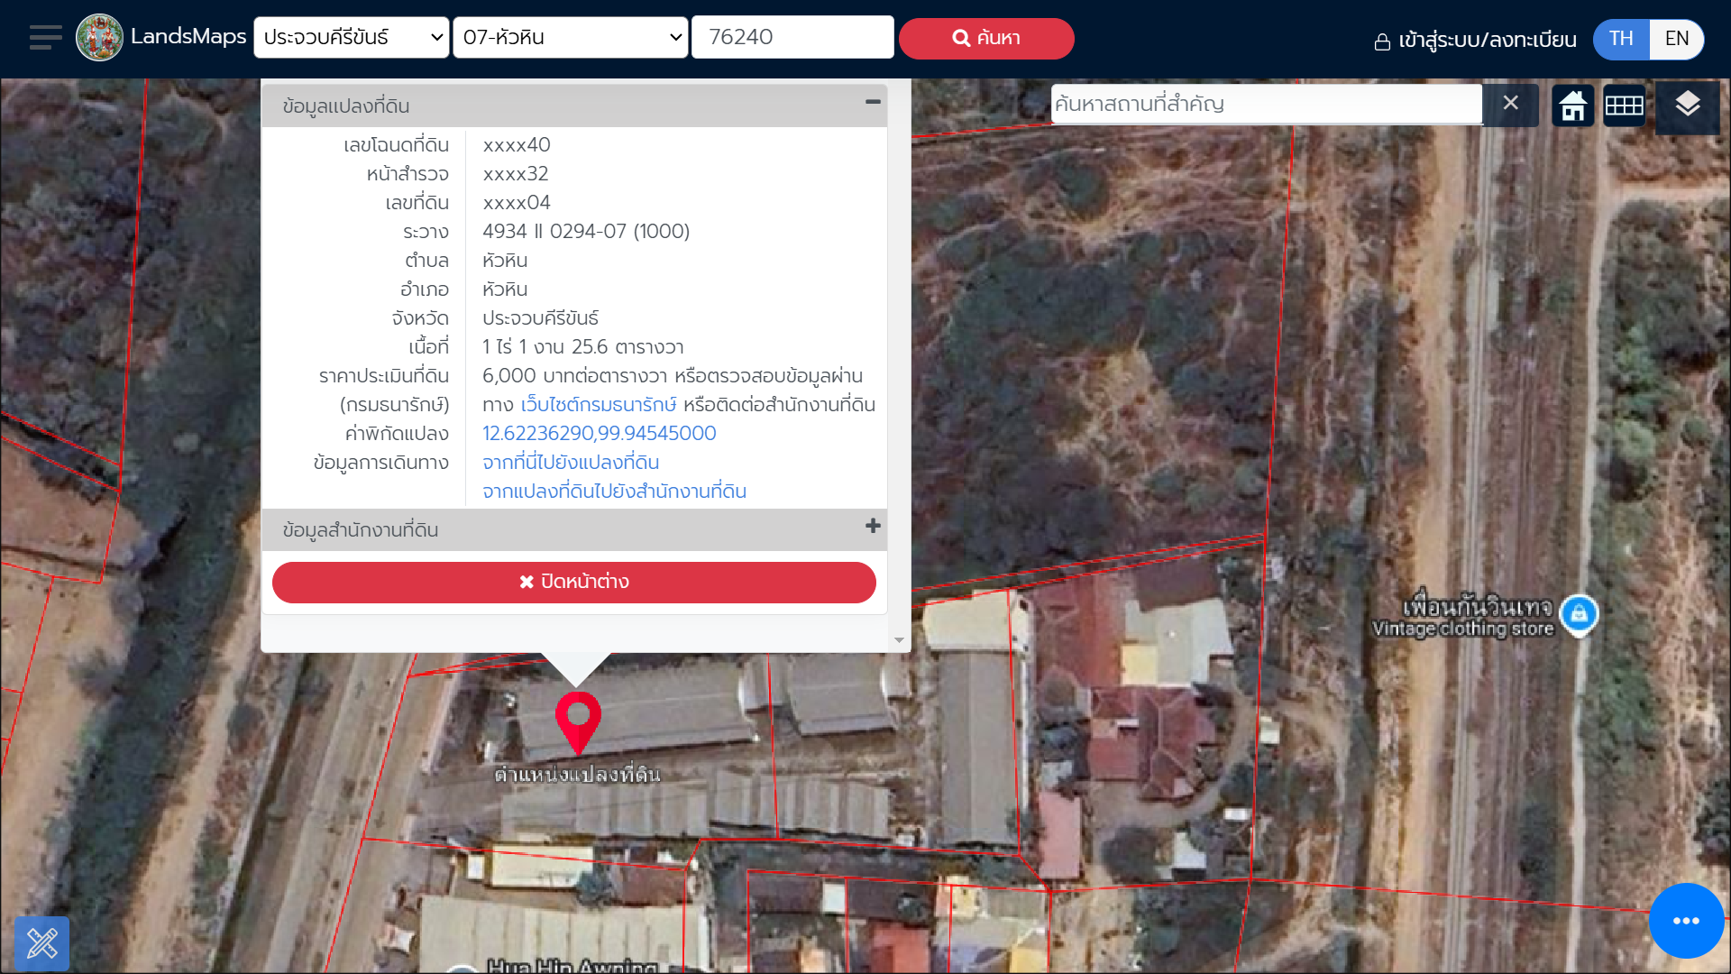Click the Vintage clothing store marker

(1579, 614)
